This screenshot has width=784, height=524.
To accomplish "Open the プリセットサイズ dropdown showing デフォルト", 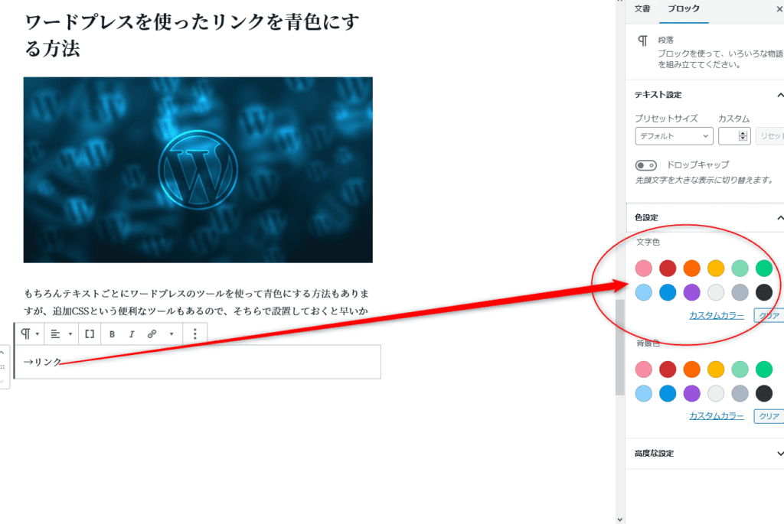I will click(x=674, y=136).
